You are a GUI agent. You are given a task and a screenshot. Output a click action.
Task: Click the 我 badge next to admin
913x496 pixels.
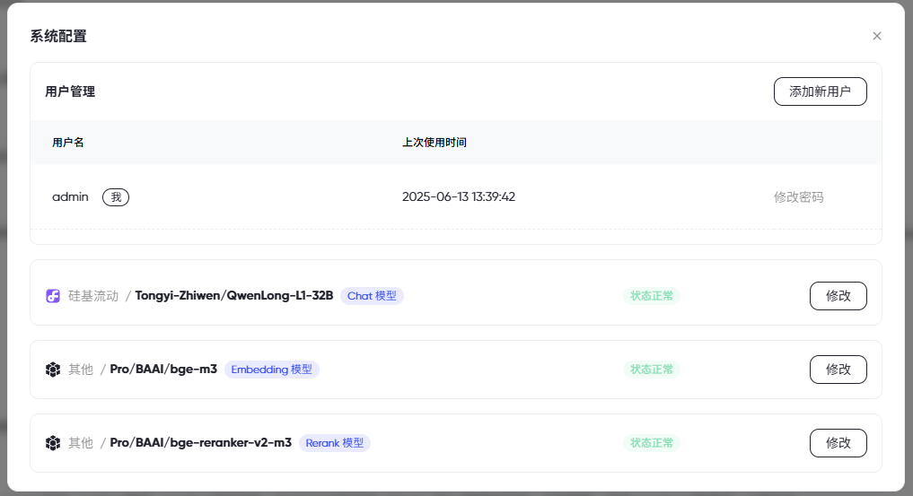tap(116, 197)
